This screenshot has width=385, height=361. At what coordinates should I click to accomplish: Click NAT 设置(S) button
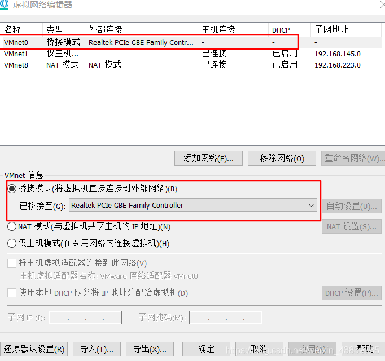tap(352, 226)
